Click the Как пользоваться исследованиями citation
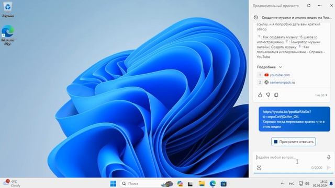335x188 pixels. [291, 52]
